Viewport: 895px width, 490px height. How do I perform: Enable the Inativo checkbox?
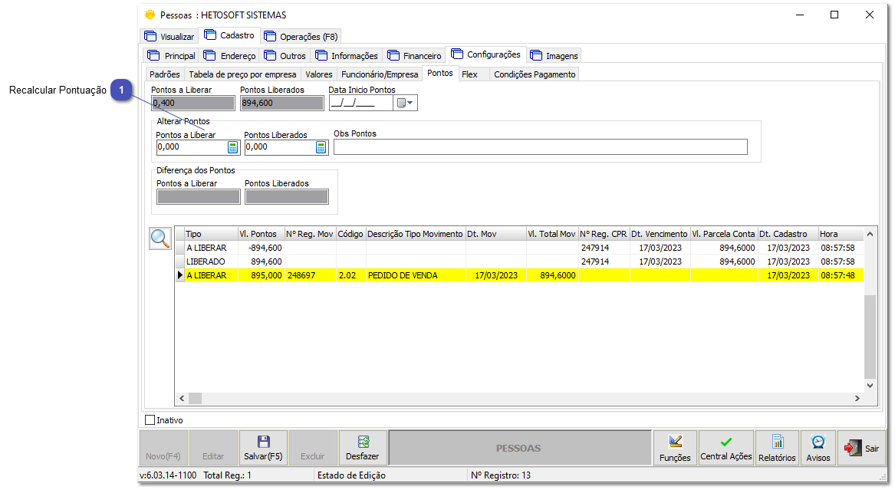(x=149, y=419)
